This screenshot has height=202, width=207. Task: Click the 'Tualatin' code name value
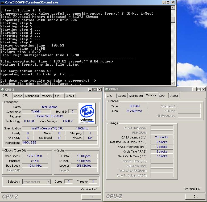36,112
